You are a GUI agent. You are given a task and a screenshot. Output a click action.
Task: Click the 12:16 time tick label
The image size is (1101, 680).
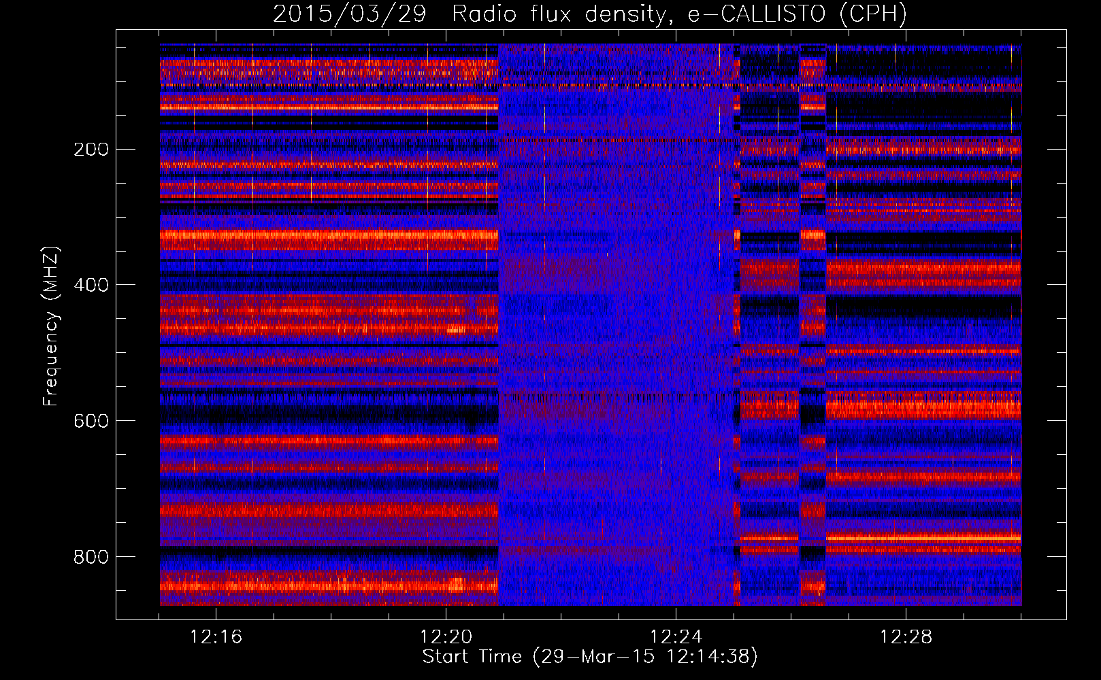pos(216,637)
